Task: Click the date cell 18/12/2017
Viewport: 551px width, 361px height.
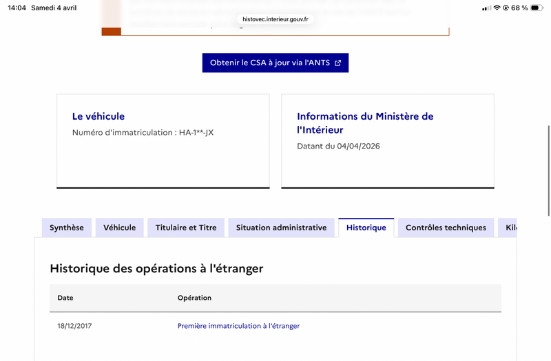Action: tap(74, 326)
